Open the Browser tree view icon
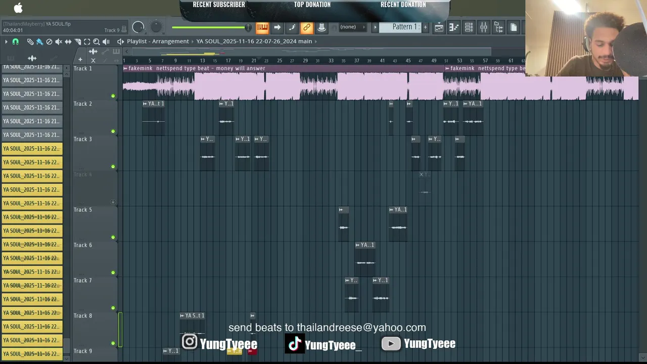Image resolution: width=647 pixels, height=364 pixels. [x=498, y=27]
